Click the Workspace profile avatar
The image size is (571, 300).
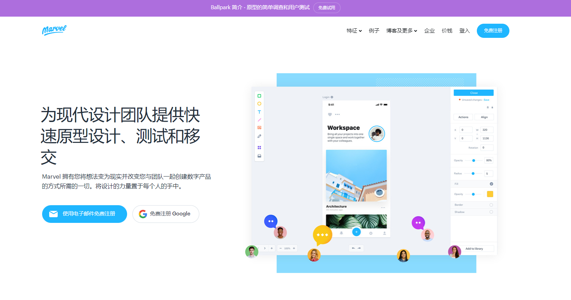(377, 134)
